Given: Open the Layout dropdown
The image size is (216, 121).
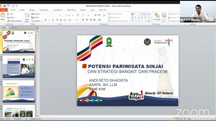Looking at the screenshot, I should [x=36, y=14].
